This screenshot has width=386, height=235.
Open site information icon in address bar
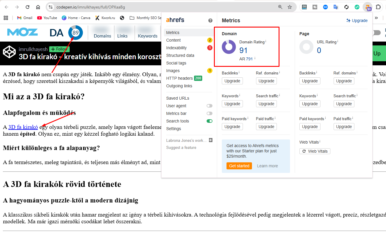(x=50, y=7)
